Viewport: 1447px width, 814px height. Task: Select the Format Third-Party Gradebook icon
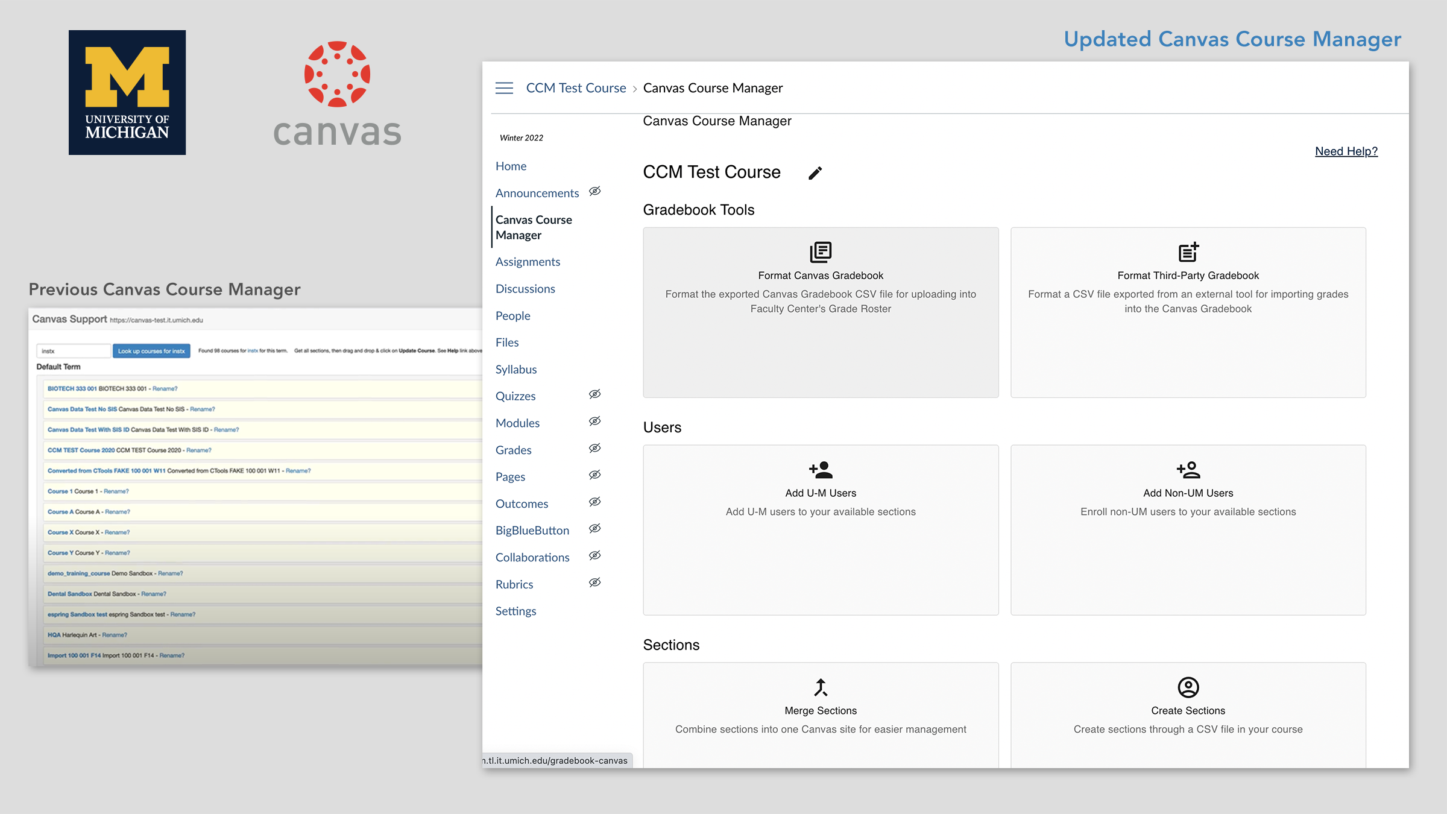coord(1188,251)
